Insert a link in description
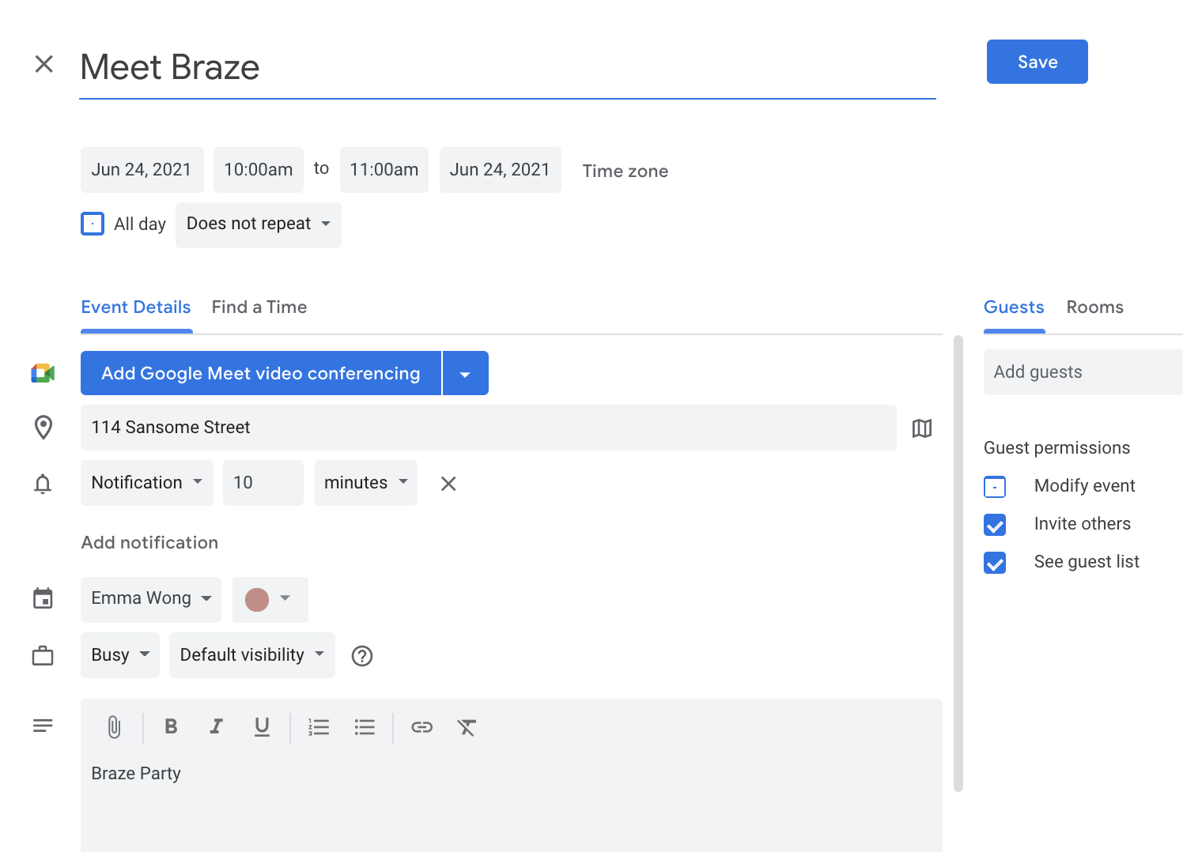 pyautogui.click(x=421, y=727)
